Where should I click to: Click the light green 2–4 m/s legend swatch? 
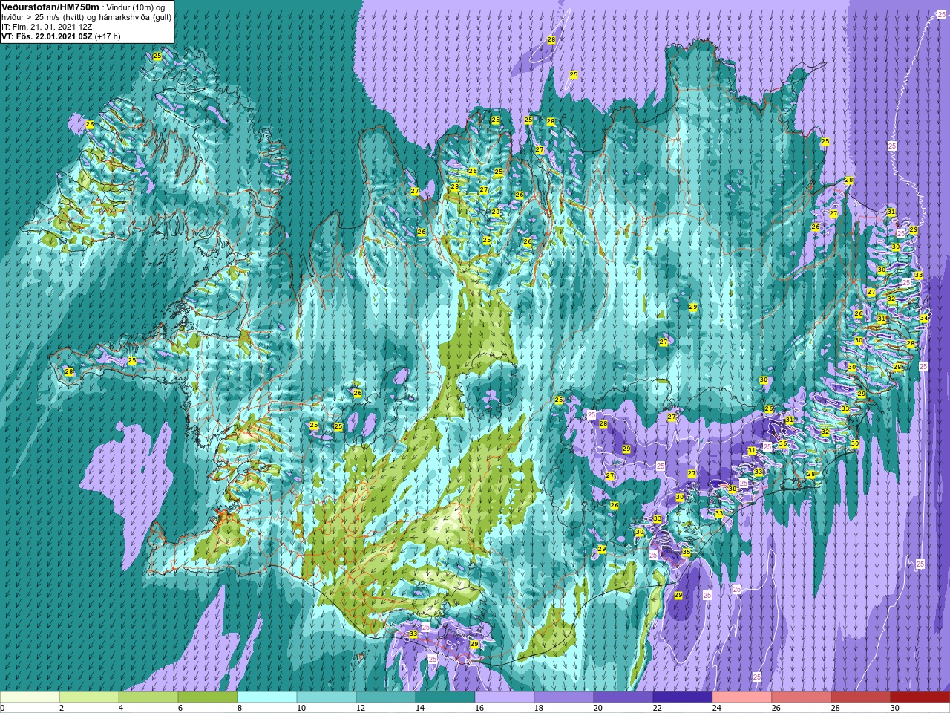pyautogui.click(x=89, y=697)
